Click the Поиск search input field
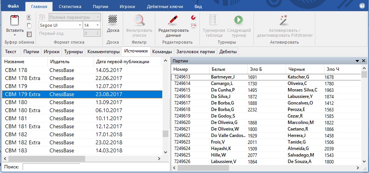369x173 pixels. click(x=51, y=167)
